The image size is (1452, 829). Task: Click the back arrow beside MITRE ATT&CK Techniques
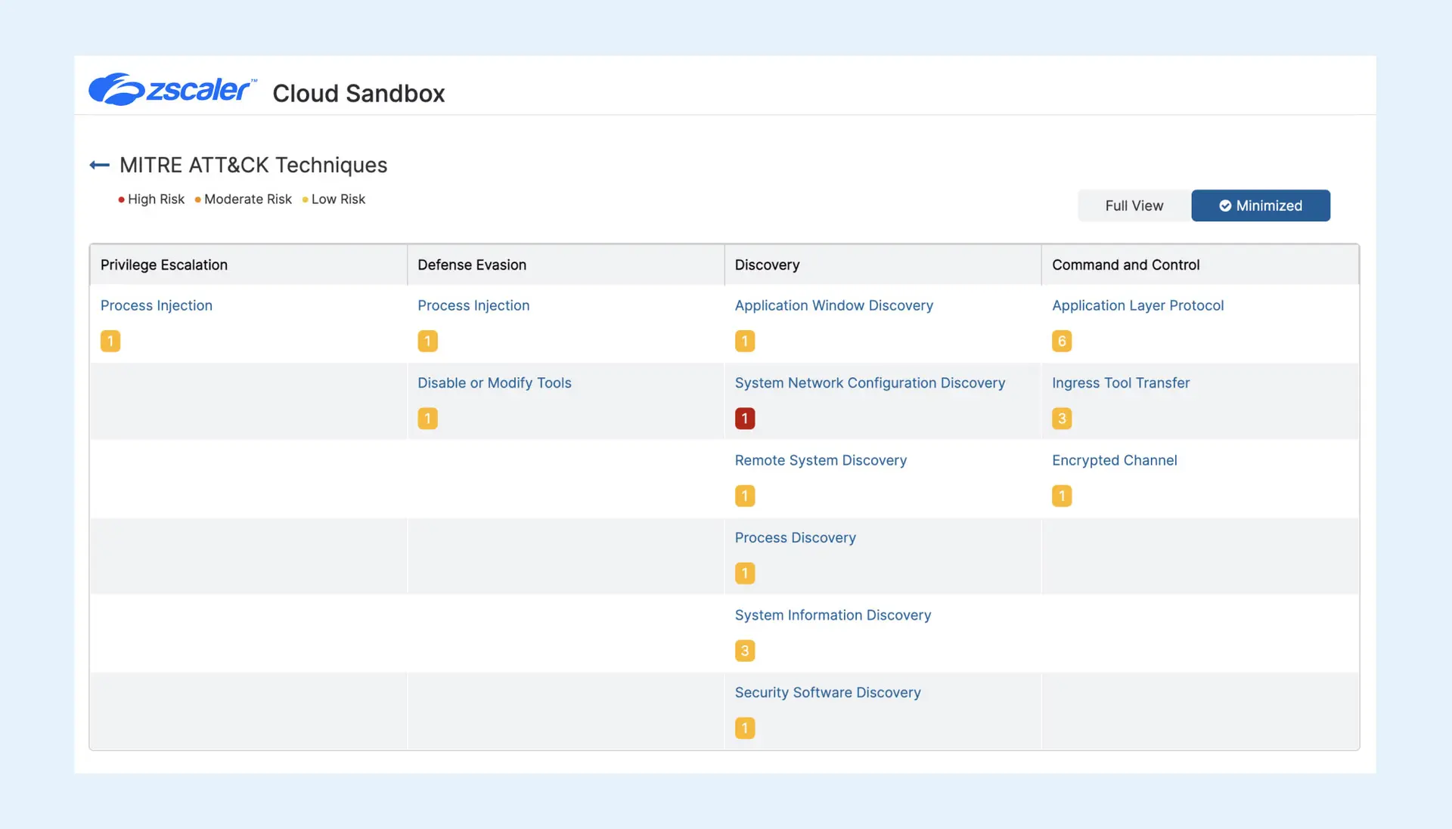[x=99, y=165]
